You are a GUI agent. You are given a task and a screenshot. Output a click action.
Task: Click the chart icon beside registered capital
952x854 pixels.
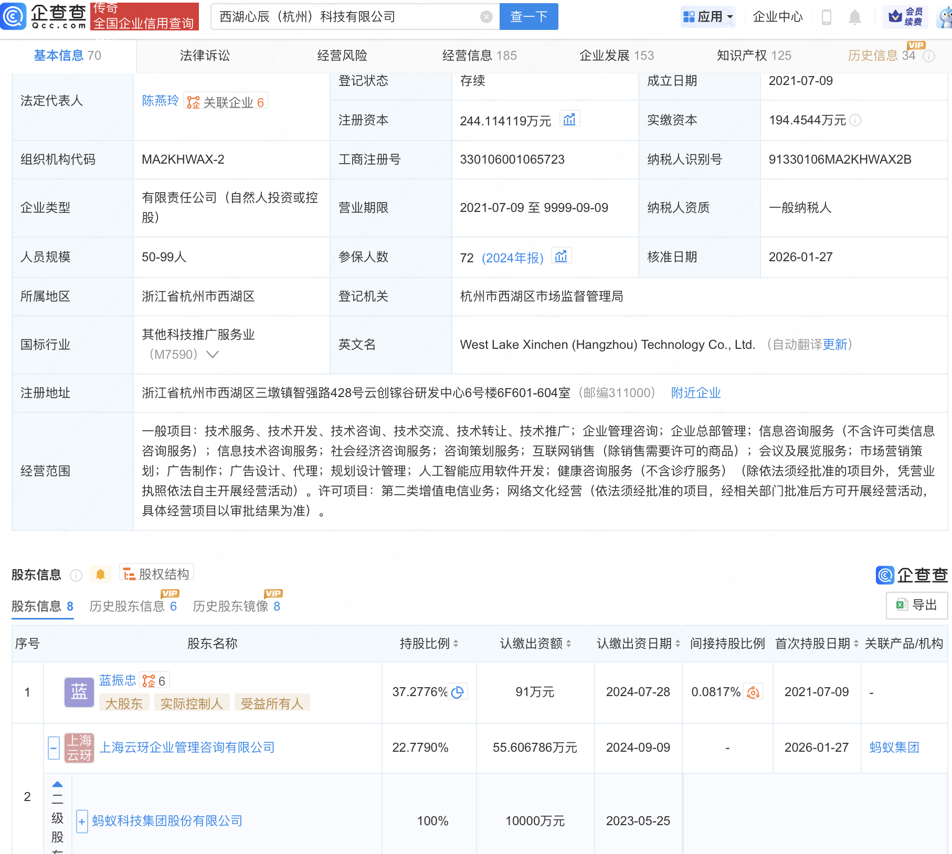click(x=569, y=120)
